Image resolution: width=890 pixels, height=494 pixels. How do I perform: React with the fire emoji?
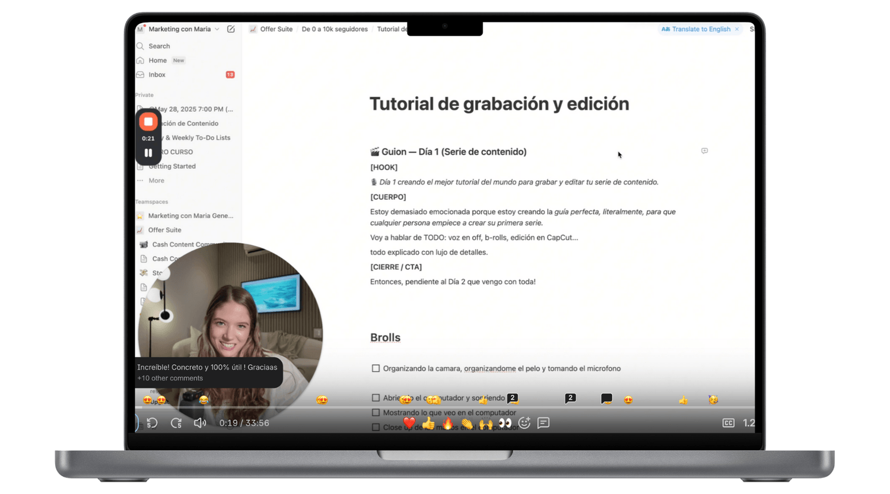coord(448,423)
